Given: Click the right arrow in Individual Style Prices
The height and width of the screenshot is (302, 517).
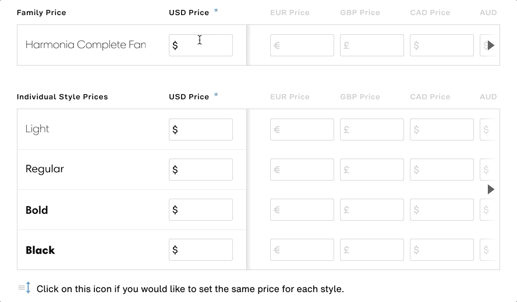Looking at the screenshot, I should tap(491, 189).
